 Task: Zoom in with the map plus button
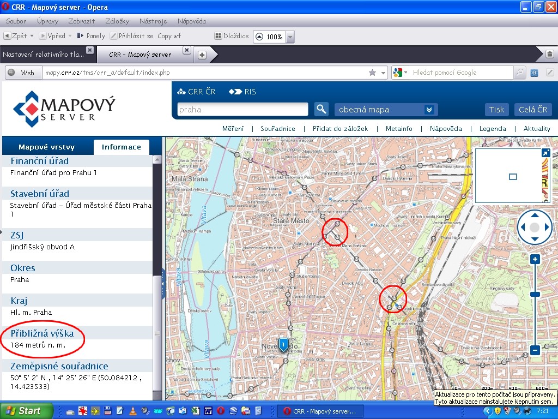coord(535,259)
